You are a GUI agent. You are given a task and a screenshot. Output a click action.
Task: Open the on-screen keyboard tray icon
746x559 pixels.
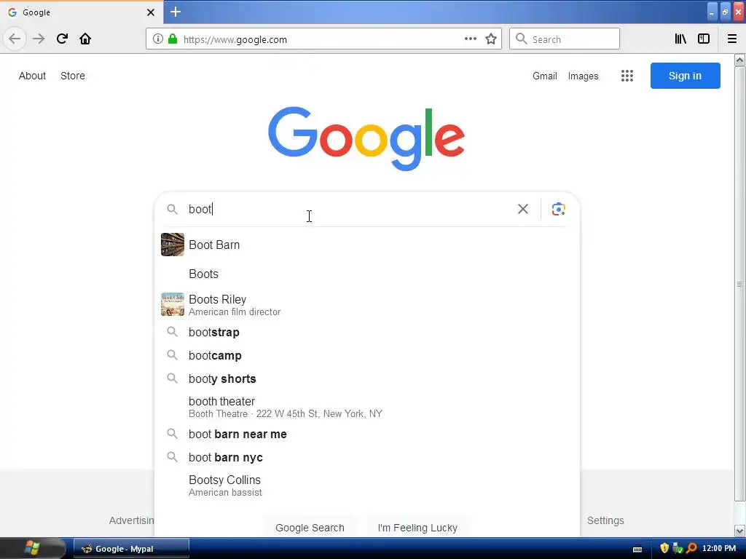point(637,549)
